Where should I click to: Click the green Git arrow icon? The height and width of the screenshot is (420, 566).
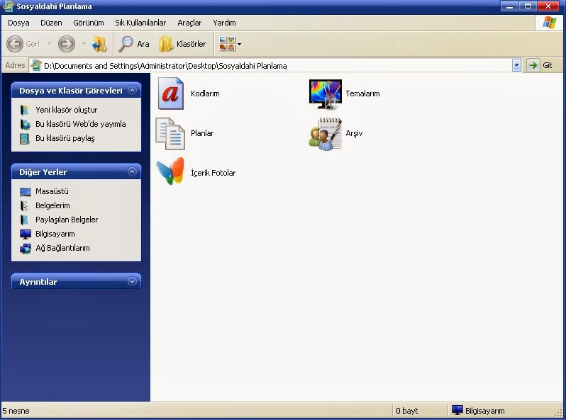pos(533,65)
